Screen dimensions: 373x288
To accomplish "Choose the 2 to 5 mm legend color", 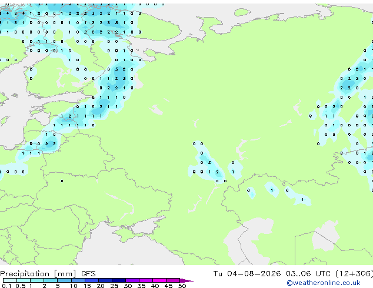I will coord(51,280).
